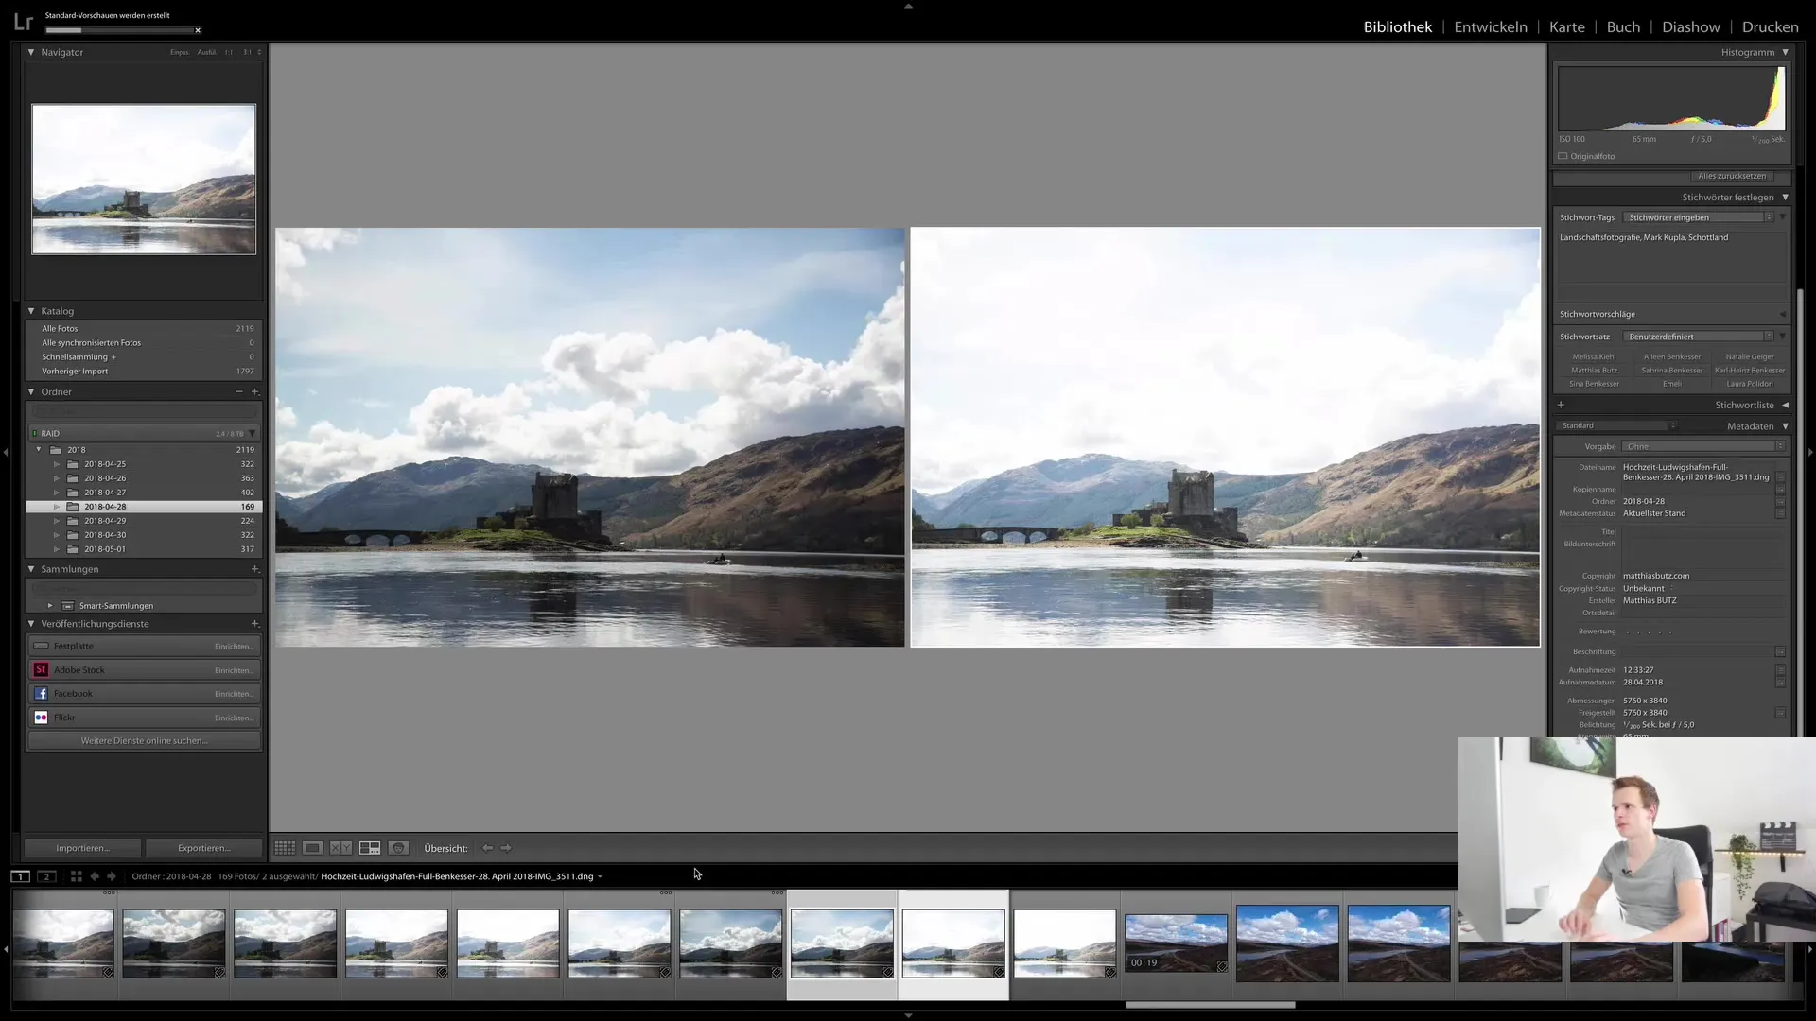Create a new collection via Sammlungen plus
The width and height of the screenshot is (1816, 1021).
click(x=254, y=569)
